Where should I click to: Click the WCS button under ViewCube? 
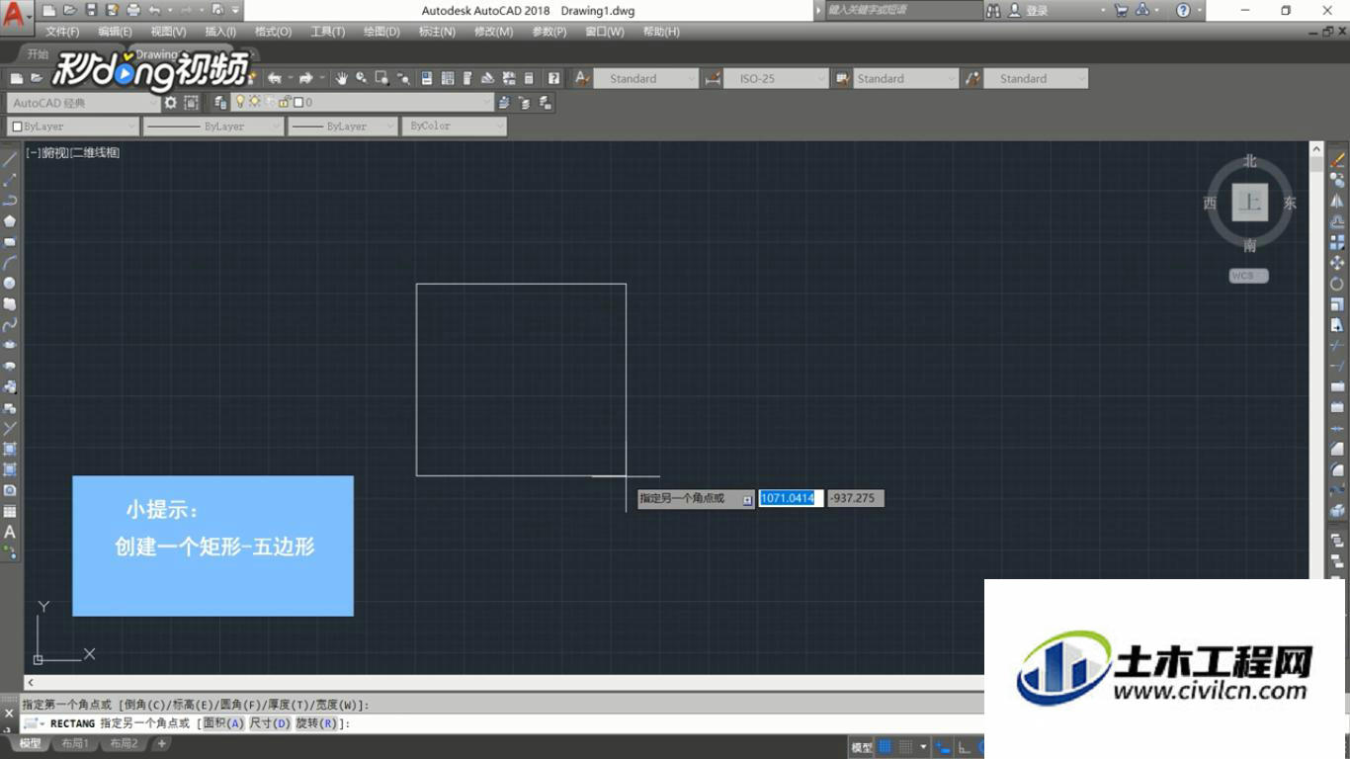coord(1249,276)
